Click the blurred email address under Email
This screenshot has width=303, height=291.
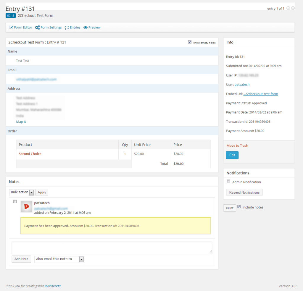tap(36, 79)
